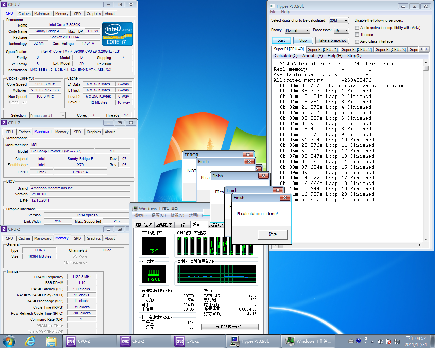Select the Super PI [CPU #3] tab
Image resolution: width=435 pixels, height=348 pixels.
click(391, 50)
